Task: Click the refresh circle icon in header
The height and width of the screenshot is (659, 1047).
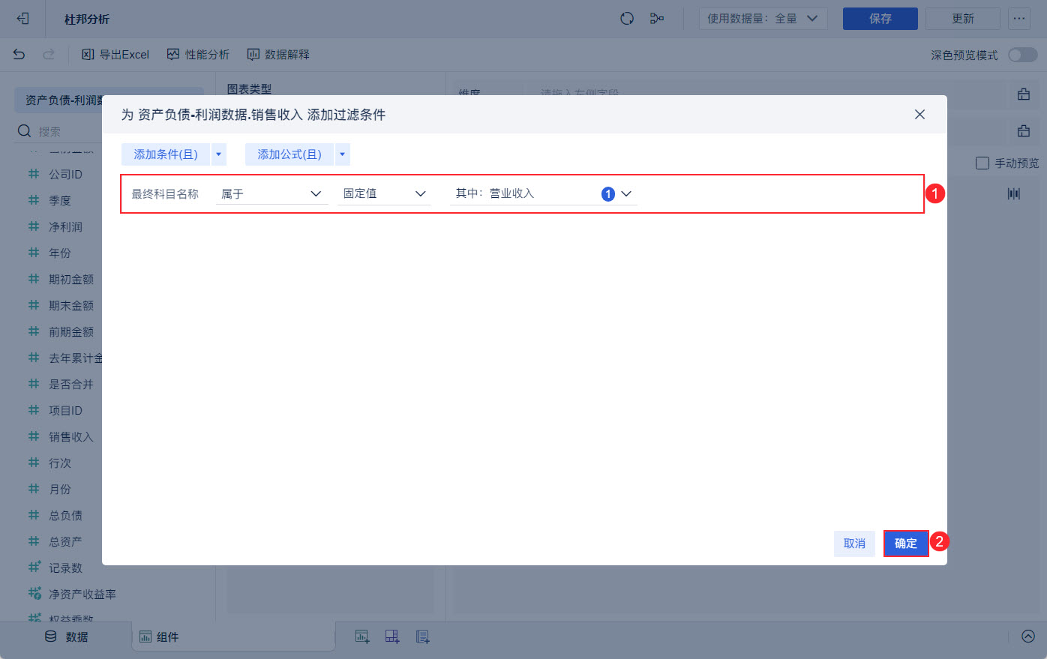Action: click(627, 19)
